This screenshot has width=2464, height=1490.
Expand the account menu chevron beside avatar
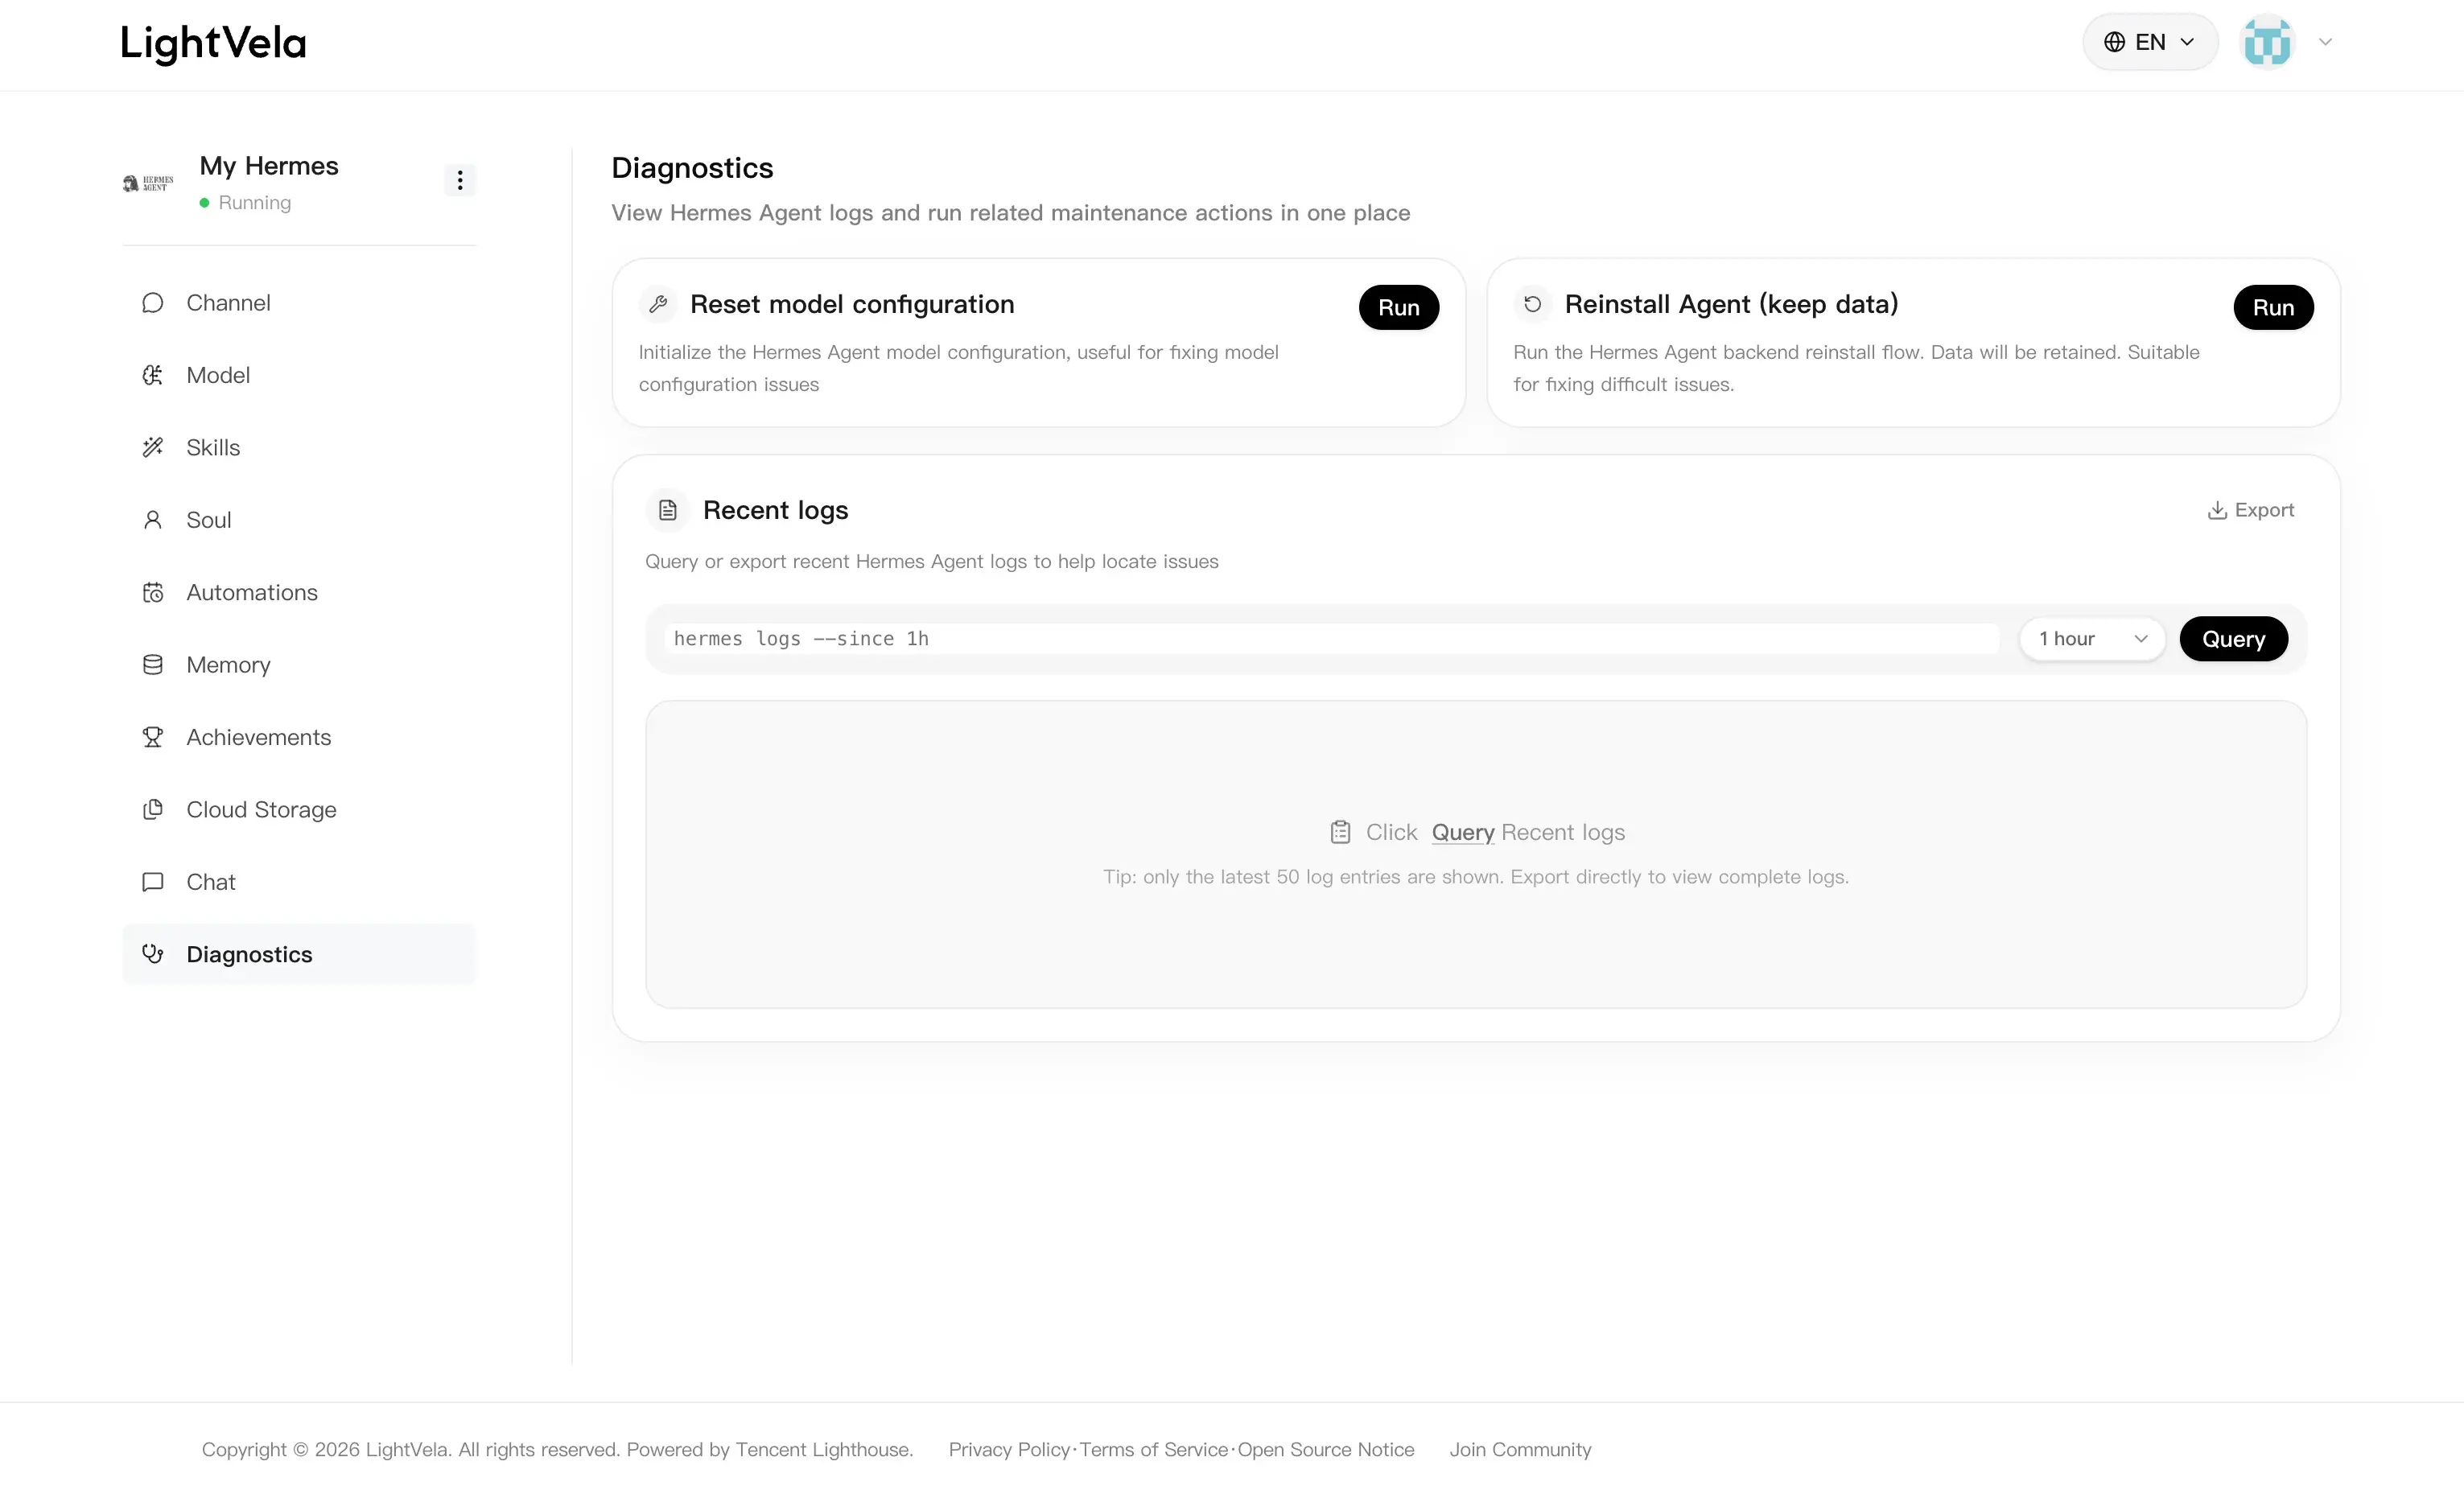point(2325,42)
